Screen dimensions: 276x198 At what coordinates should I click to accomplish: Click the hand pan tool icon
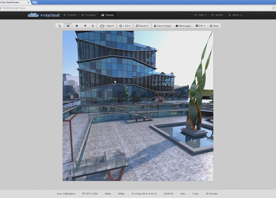click(x=60, y=26)
